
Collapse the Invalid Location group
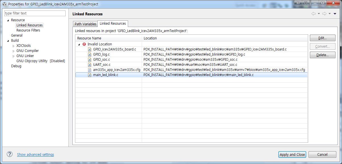79,44
